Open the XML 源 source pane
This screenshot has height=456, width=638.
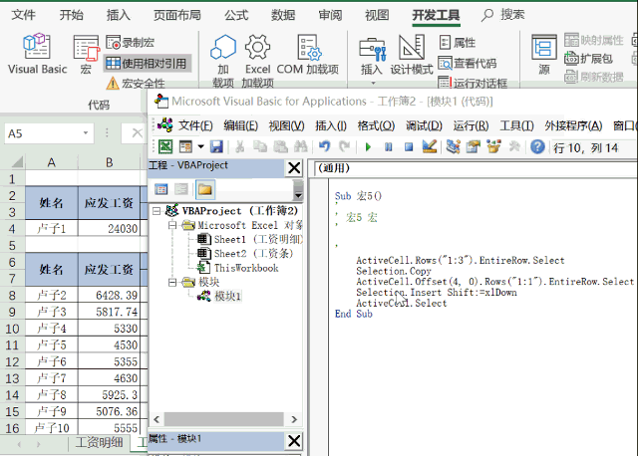coord(544,55)
